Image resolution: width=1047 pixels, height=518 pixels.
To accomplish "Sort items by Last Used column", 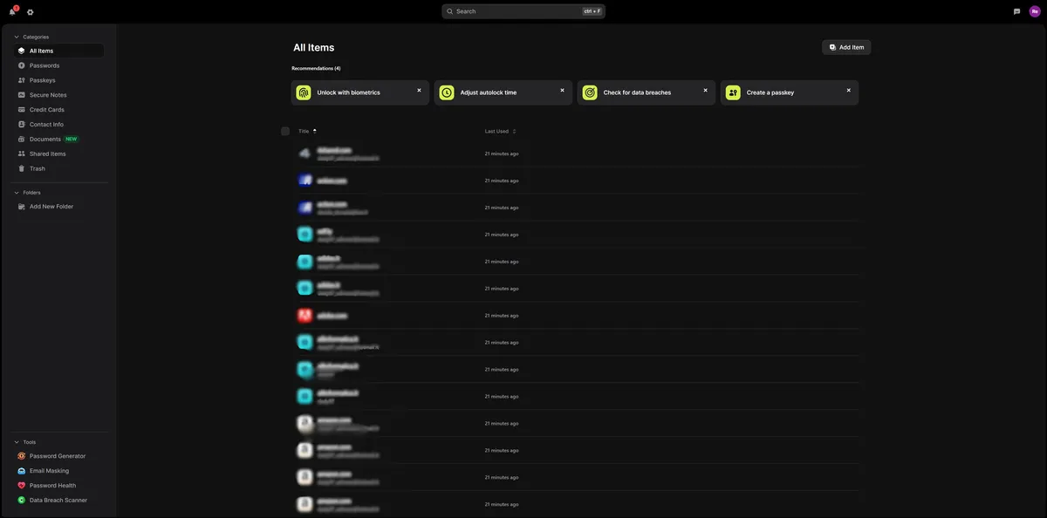I will (x=500, y=131).
